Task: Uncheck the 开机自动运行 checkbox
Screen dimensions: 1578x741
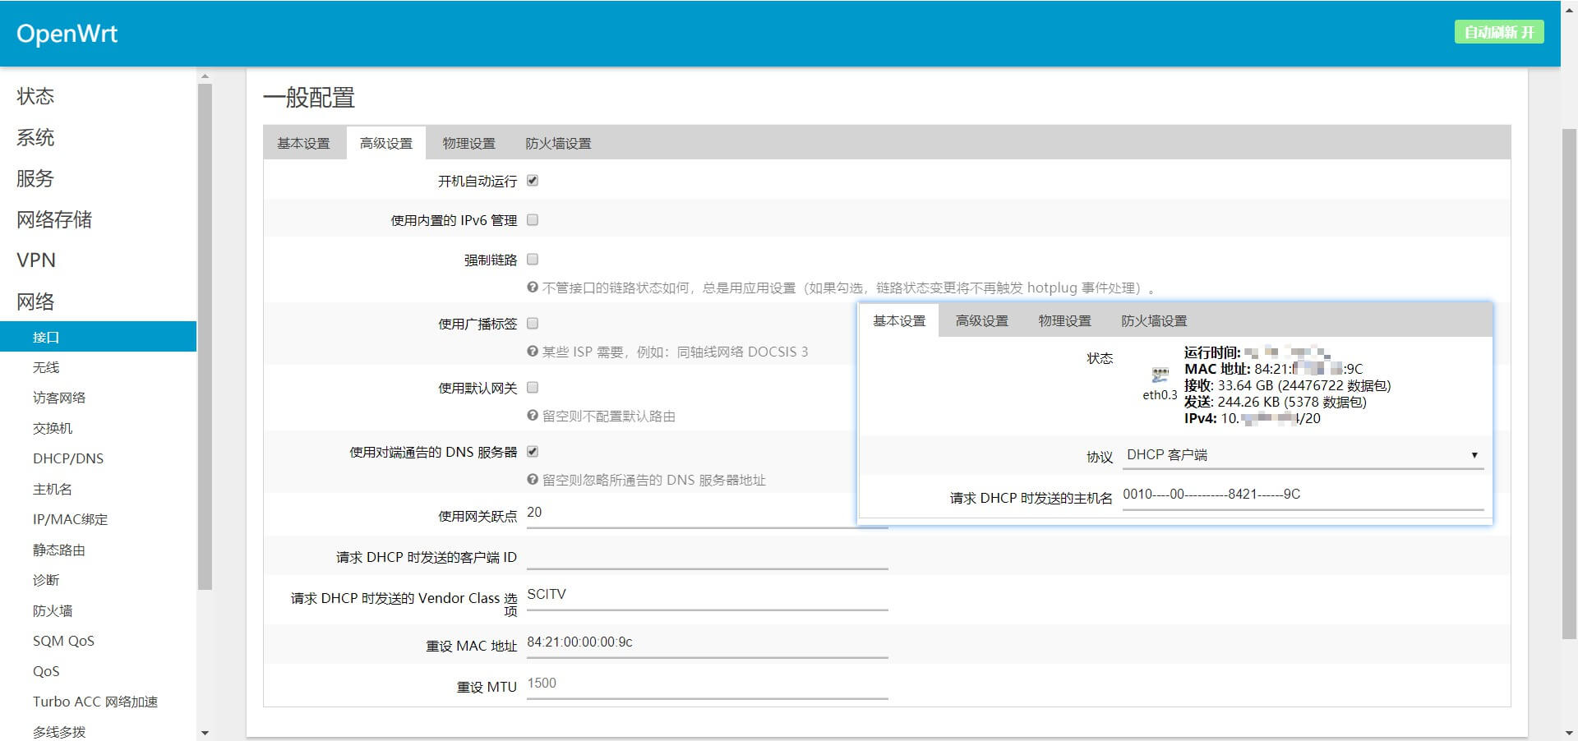Action: pos(533,181)
